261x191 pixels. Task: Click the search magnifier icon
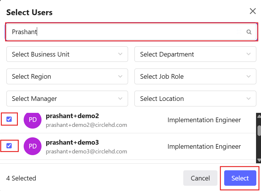(x=249, y=32)
